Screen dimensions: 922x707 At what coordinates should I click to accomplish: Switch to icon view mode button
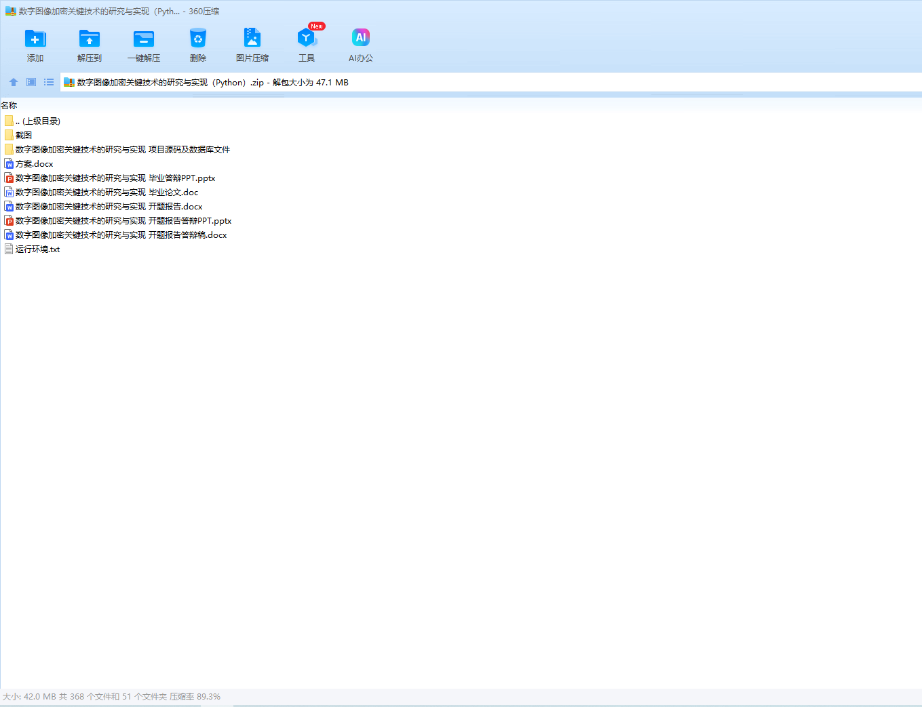pyautogui.click(x=31, y=82)
